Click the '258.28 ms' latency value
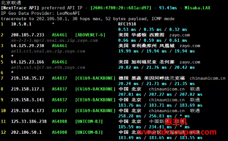 [x=130, y=116]
